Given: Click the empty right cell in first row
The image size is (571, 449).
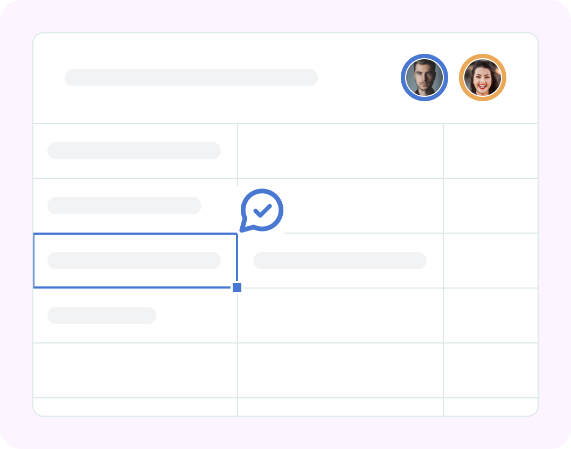Looking at the screenshot, I should point(491,151).
